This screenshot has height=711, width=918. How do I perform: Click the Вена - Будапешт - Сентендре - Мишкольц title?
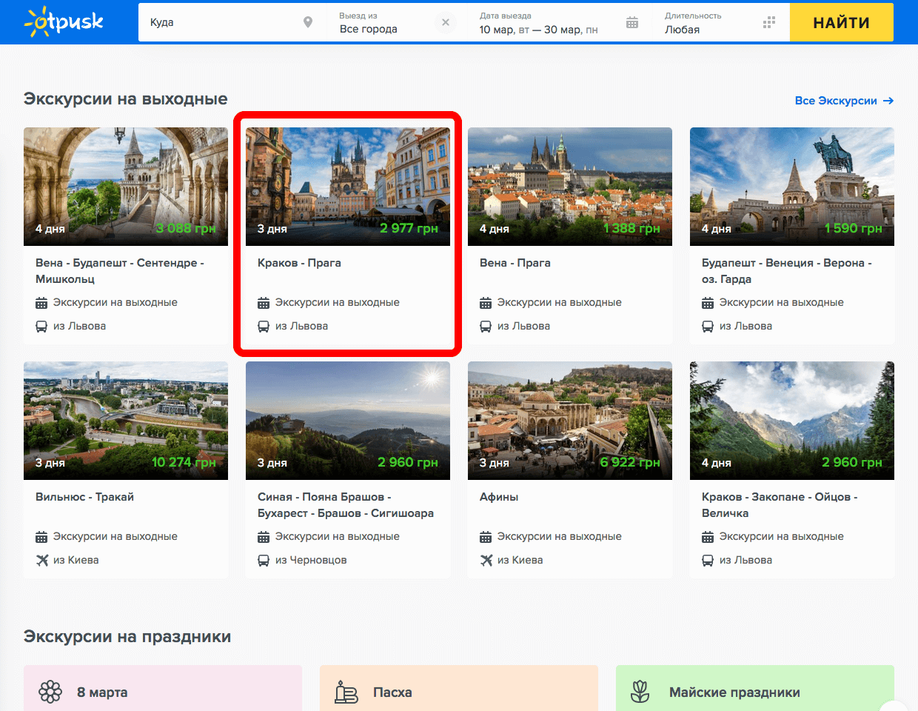tap(120, 271)
